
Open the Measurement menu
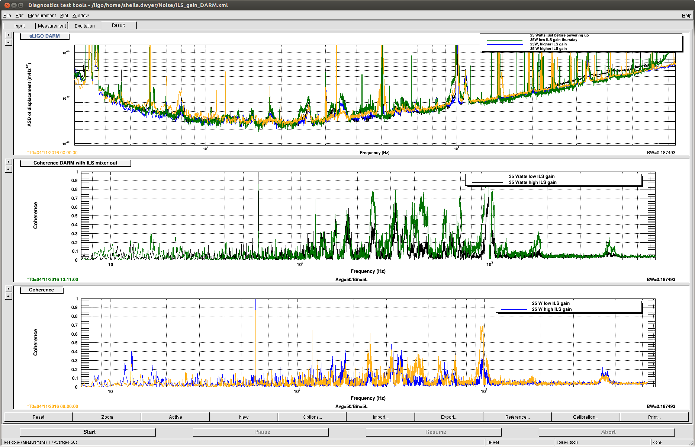click(42, 16)
